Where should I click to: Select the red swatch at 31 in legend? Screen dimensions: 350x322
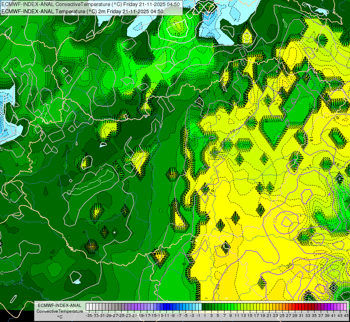tap(300, 307)
